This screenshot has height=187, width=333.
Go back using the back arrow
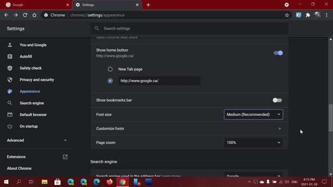pyautogui.click(x=6, y=15)
